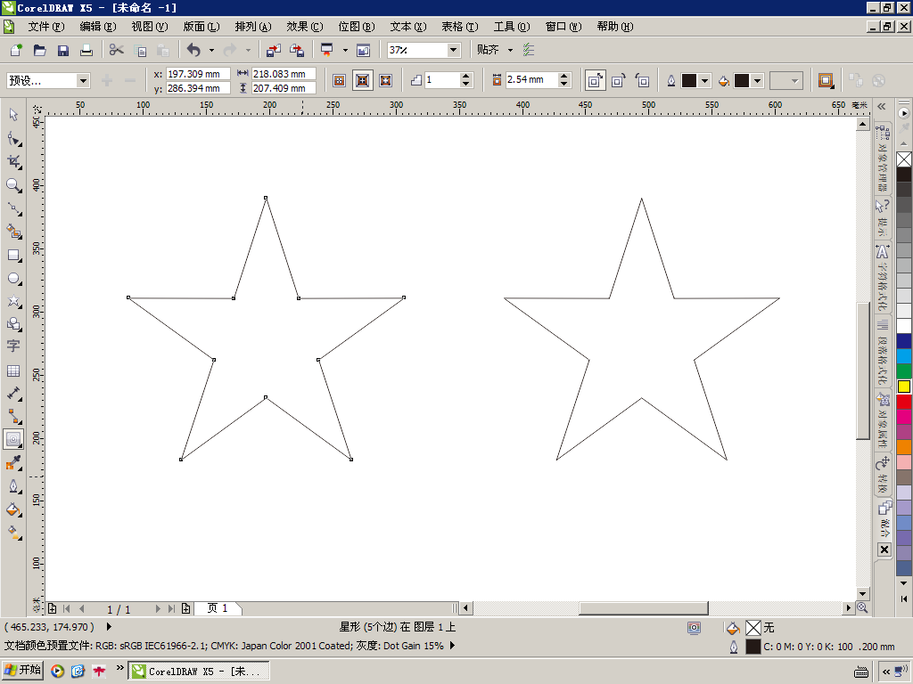Increase the contour steps spinner
The image size is (913, 684).
click(x=465, y=77)
